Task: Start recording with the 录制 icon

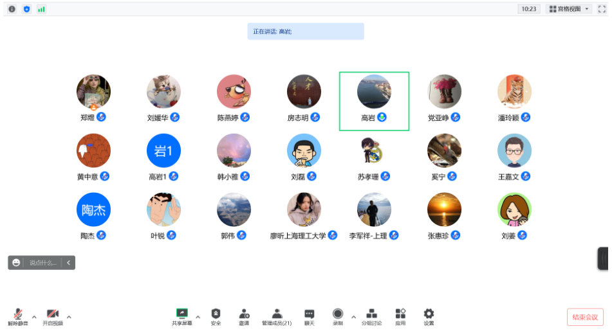Action: 338,316
